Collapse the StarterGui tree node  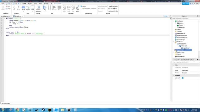point(173,42)
